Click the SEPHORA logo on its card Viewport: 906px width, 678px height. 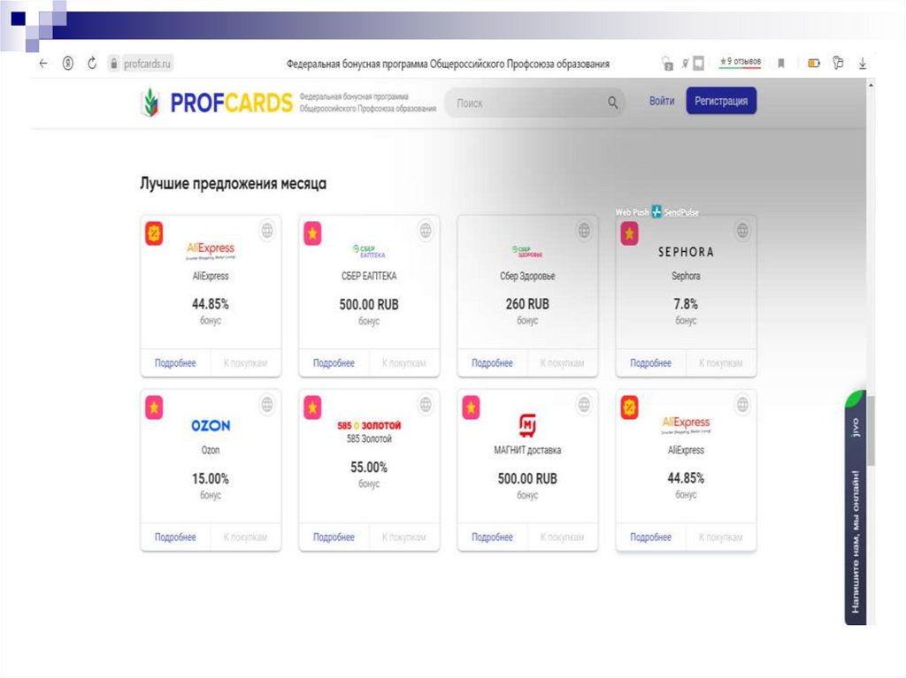(x=686, y=252)
